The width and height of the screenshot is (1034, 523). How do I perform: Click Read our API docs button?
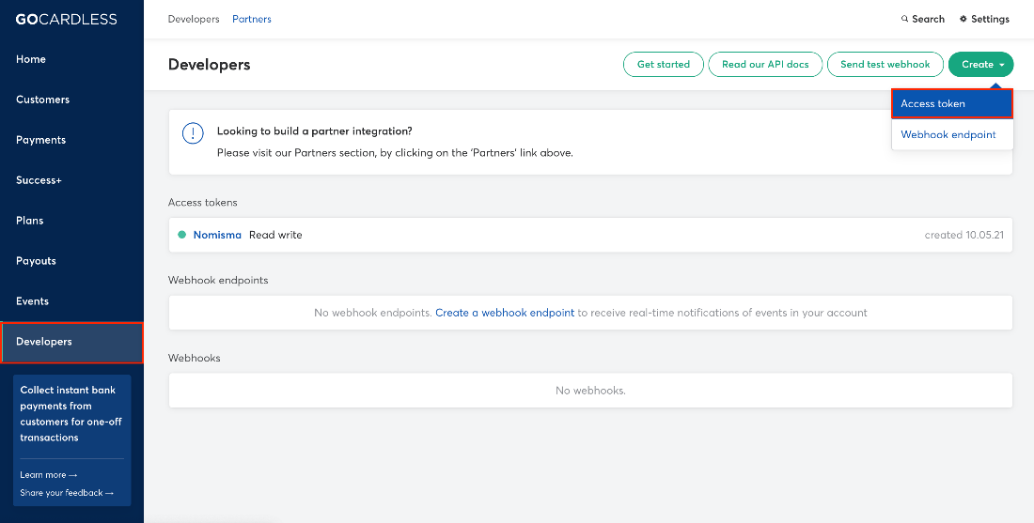tap(765, 64)
